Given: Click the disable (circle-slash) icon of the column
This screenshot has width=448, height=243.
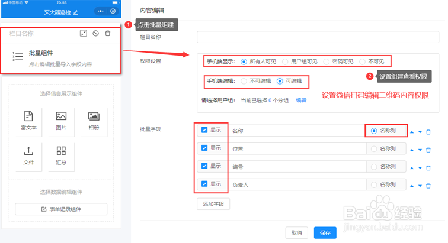Looking at the screenshot, I should pyautogui.click(x=96, y=33).
